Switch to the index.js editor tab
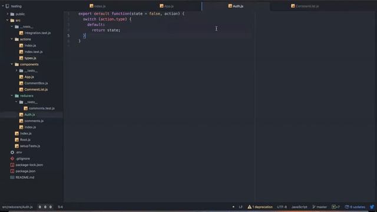Screen dimensions: 377x212 click(98, 6)
